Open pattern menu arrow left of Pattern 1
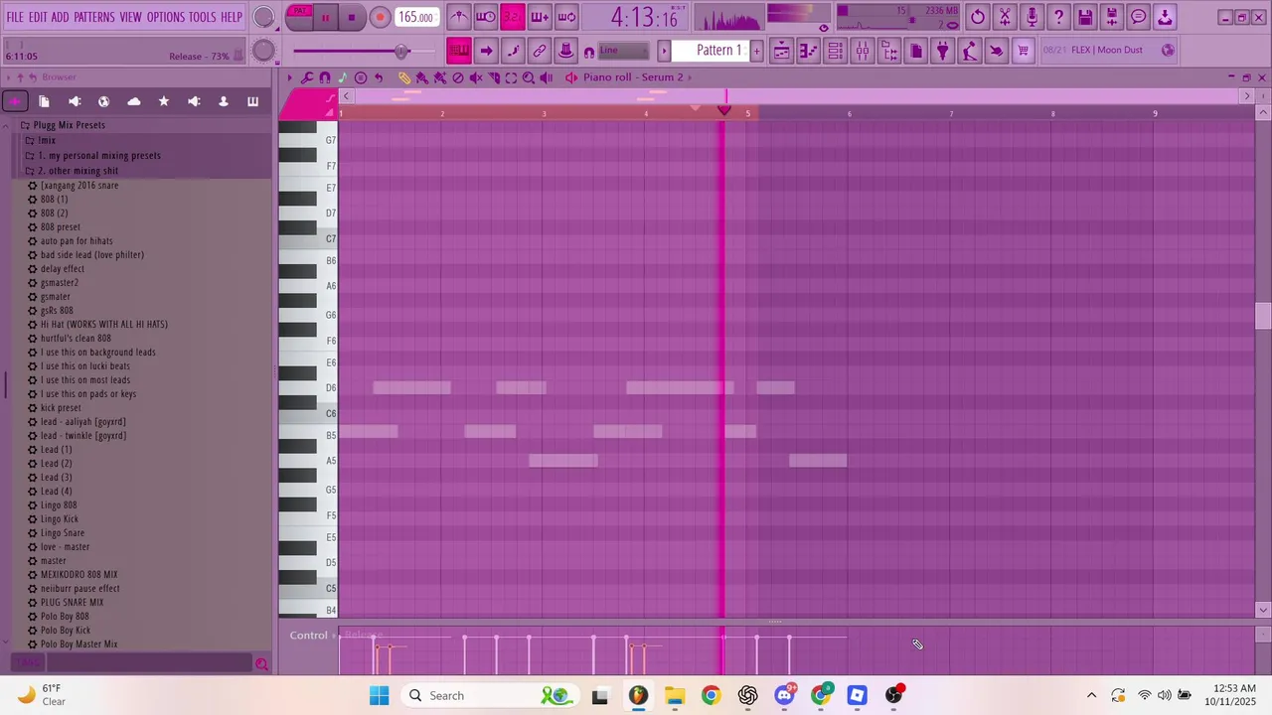1272x715 pixels. coord(665,51)
